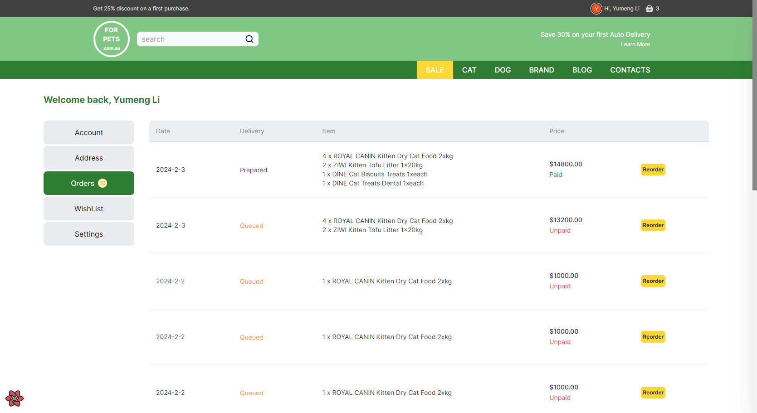Open the DOG menu
Viewport: 757px width, 413px height.
(x=503, y=70)
